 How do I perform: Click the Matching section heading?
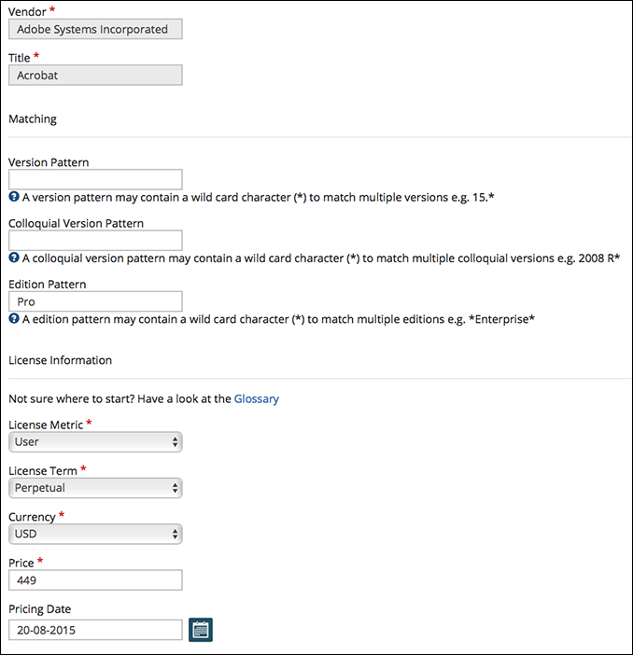(33, 118)
